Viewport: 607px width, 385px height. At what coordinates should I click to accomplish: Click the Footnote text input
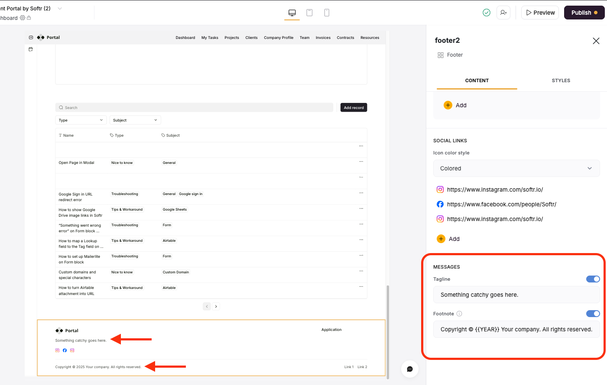(516, 329)
